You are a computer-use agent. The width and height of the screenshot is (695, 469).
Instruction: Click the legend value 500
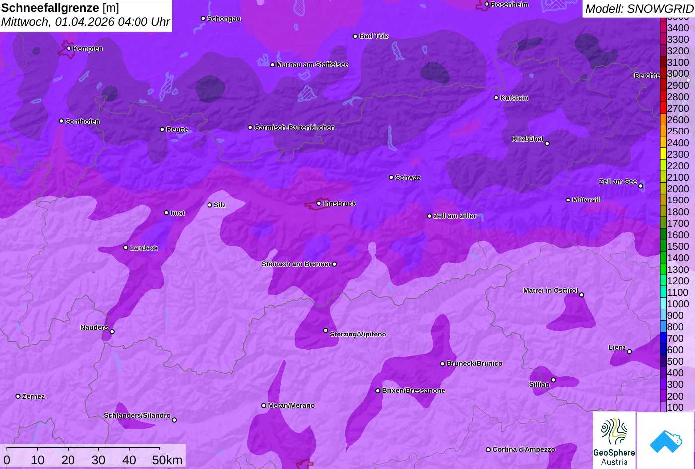click(x=675, y=361)
